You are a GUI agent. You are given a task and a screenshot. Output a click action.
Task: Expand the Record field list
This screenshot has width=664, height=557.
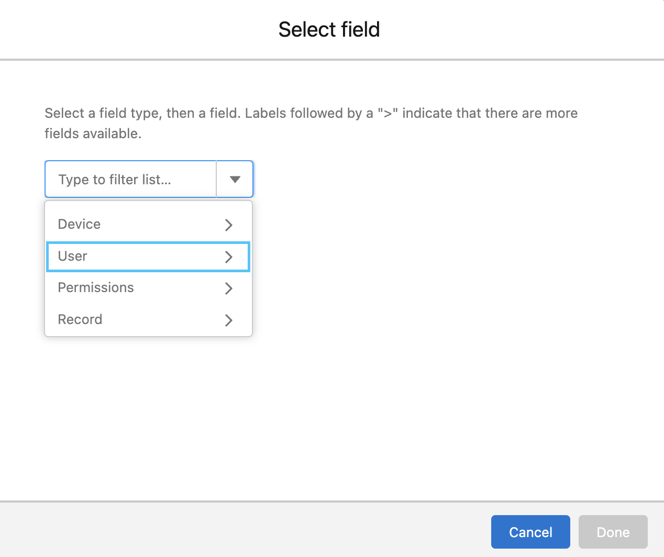click(80, 320)
